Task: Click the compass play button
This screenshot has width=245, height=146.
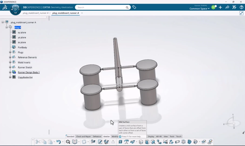Action: (16, 9)
